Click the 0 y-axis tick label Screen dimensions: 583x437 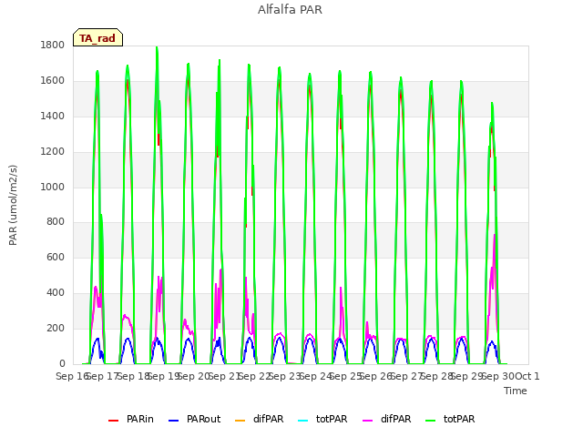tap(62, 363)
